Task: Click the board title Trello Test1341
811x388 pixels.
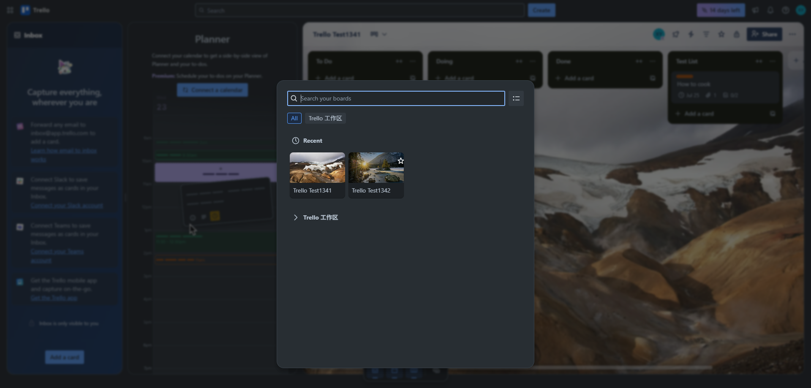Action: pos(337,34)
